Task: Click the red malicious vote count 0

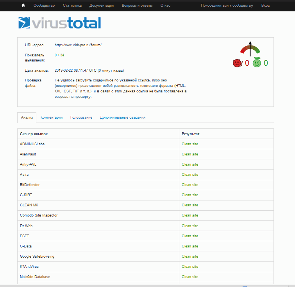Action: [247, 63]
